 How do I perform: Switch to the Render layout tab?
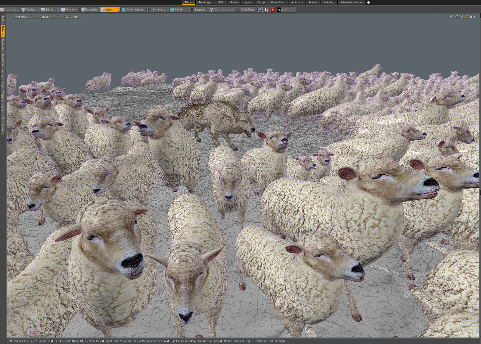click(312, 2)
